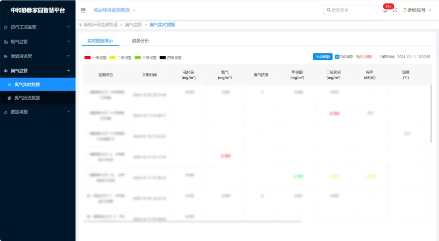439x241 pixels.
Task: Open the 运维账号 account dropdown arrow
Action: (x=430, y=11)
